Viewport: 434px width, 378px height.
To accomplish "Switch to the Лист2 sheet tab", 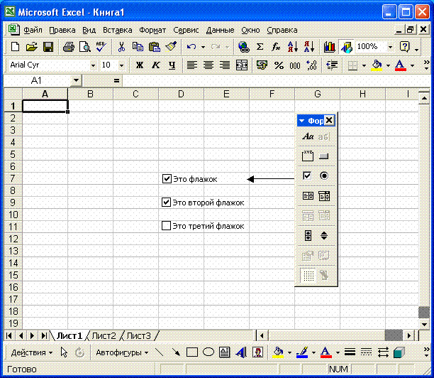I will [x=104, y=336].
